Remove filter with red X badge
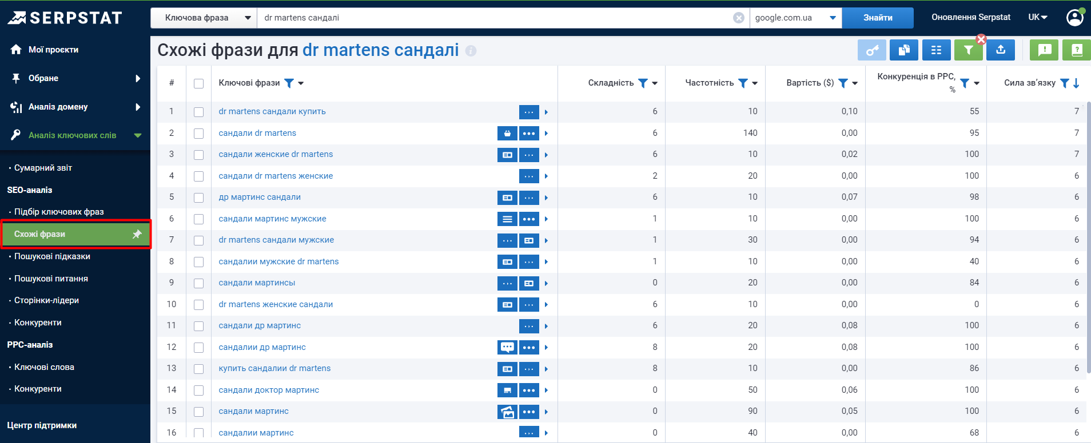The height and width of the screenshot is (443, 1091). 981,39
